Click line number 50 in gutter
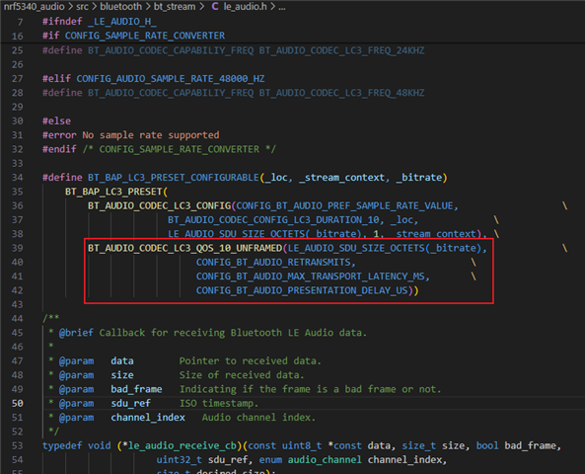This screenshot has width=585, height=474. [17, 404]
